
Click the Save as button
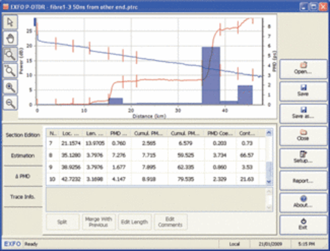[x=303, y=113]
